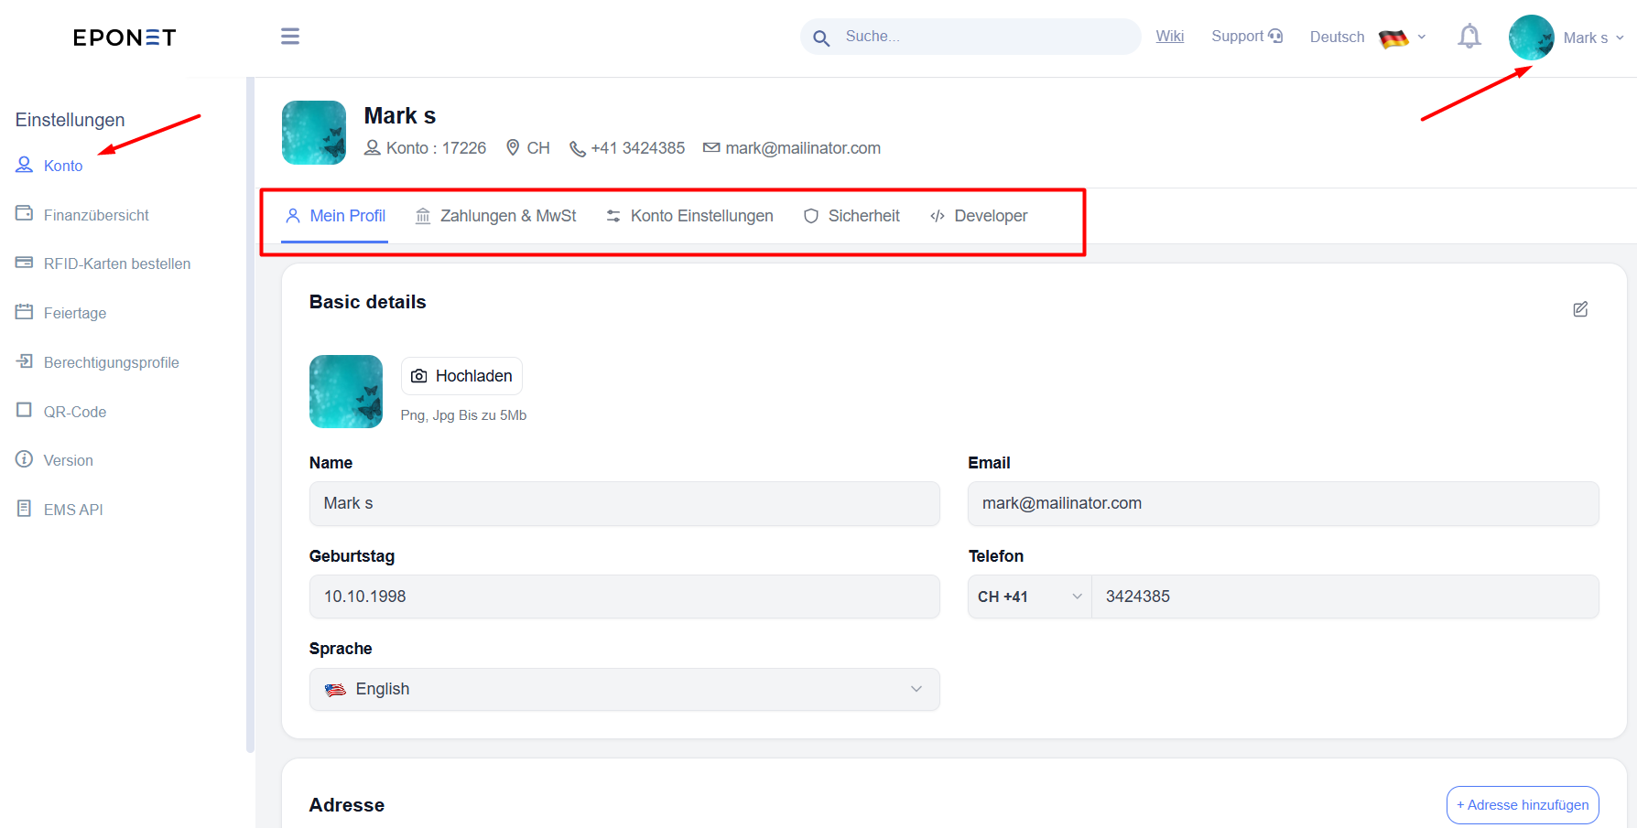Screen dimensions: 1637x828
Task: Toggle the hamburger sidebar menu icon
Action: 290,37
